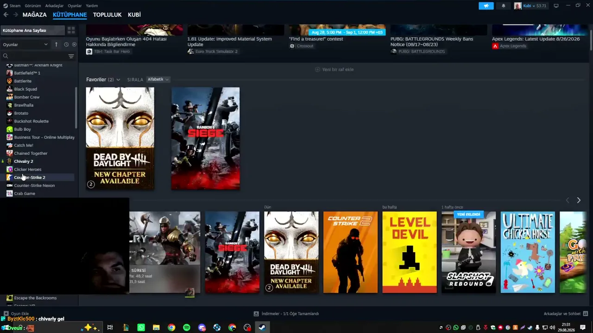The height and width of the screenshot is (333, 593).
Task: Click the Bulb Boy game icon
Action: [x=9, y=129]
